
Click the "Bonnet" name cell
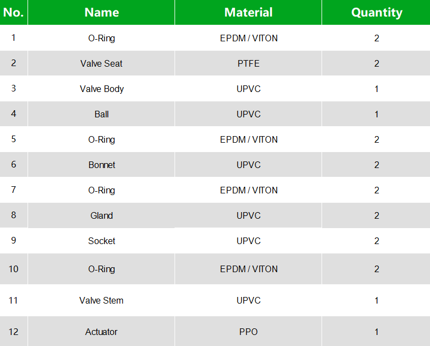coord(101,165)
